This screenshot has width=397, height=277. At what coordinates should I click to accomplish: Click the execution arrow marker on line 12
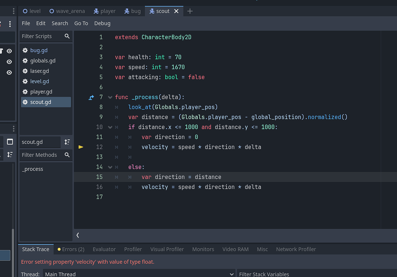coord(81,147)
